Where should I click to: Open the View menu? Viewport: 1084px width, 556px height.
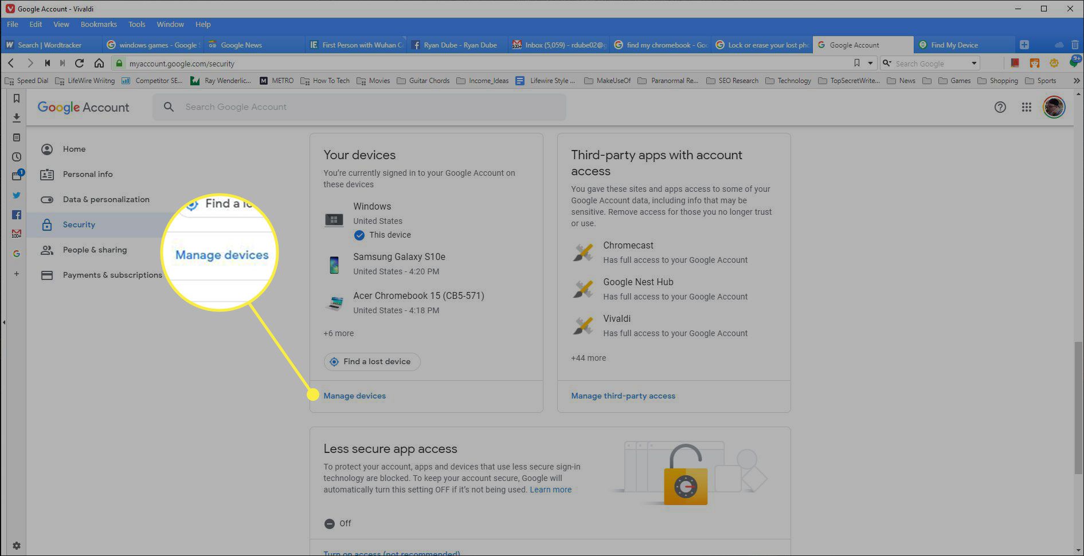coord(61,24)
